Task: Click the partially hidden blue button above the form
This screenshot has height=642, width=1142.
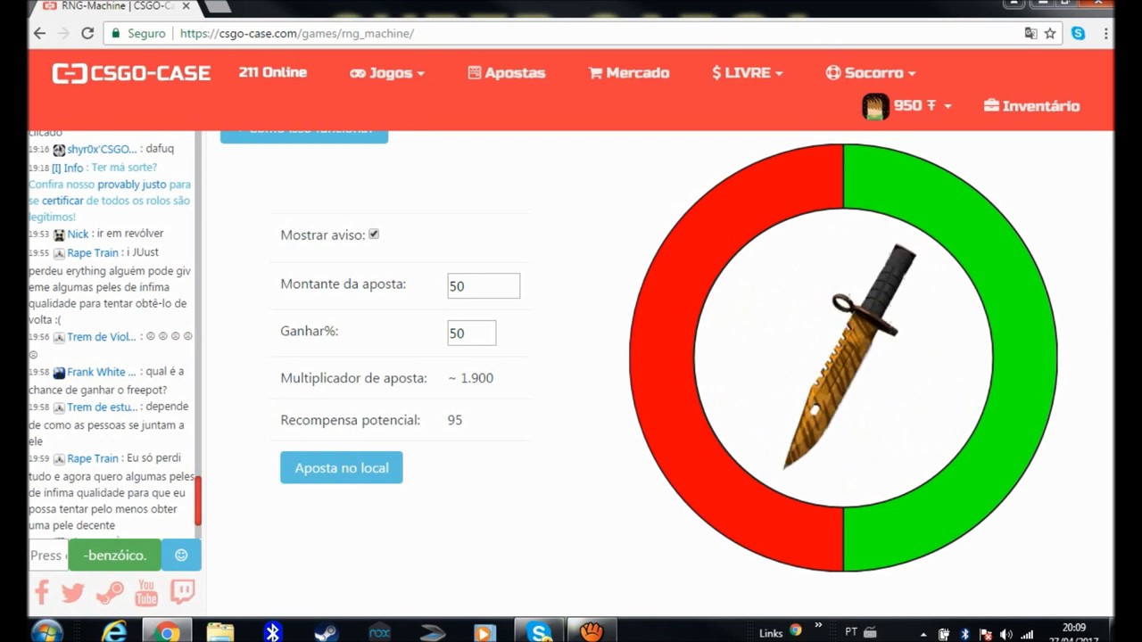Action: [x=303, y=136]
